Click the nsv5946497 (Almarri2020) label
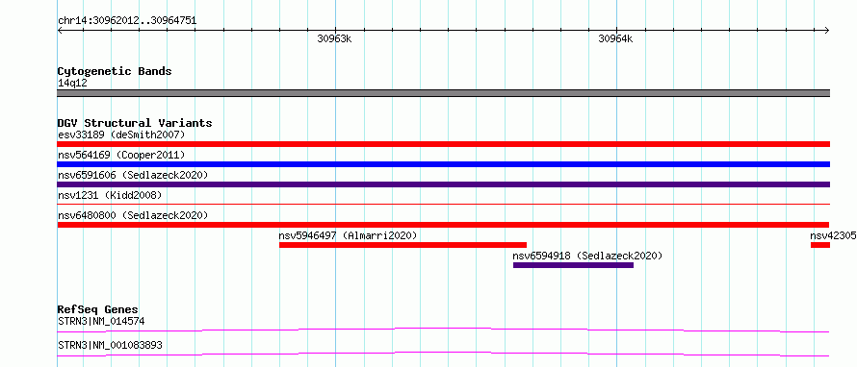Image resolution: width=857 pixels, height=367 pixels. [x=349, y=235]
